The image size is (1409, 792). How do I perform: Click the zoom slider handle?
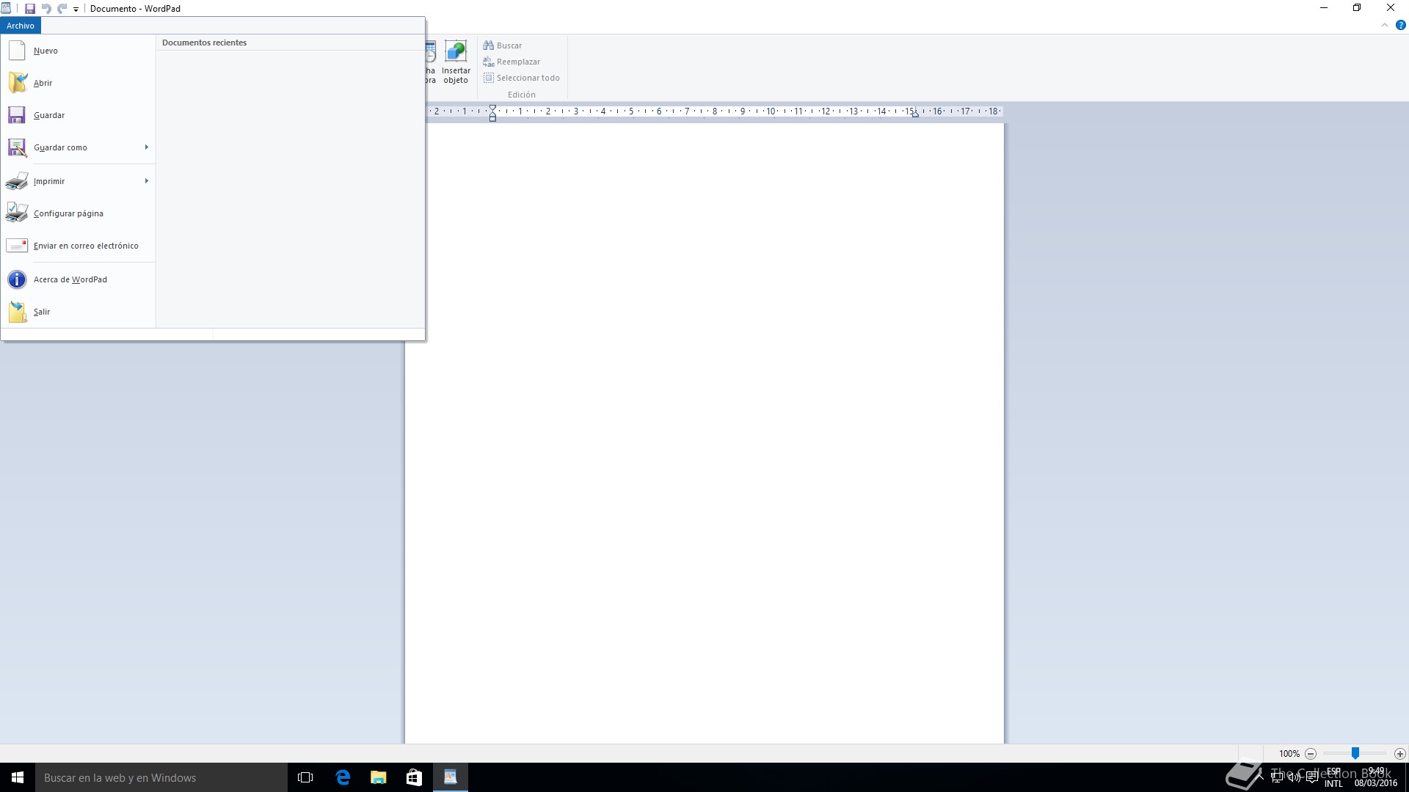[x=1355, y=753]
